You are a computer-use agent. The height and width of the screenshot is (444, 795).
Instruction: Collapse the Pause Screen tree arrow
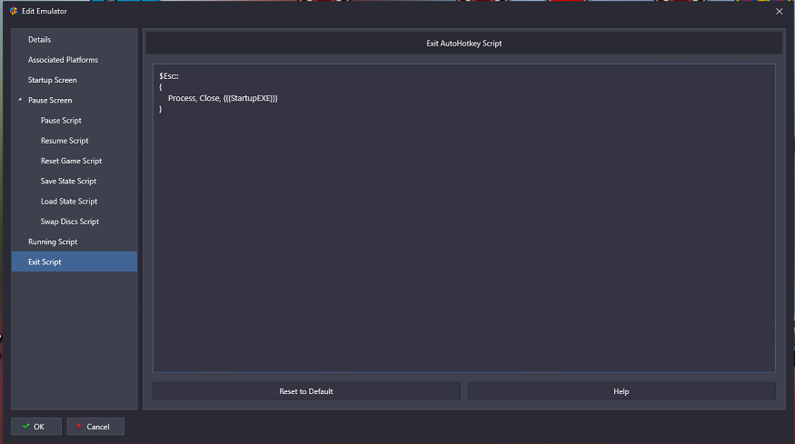pyautogui.click(x=20, y=99)
